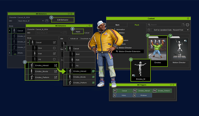
Task: Toggle the Emotes_Moods checkbox
Action: (x=56, y=71)
